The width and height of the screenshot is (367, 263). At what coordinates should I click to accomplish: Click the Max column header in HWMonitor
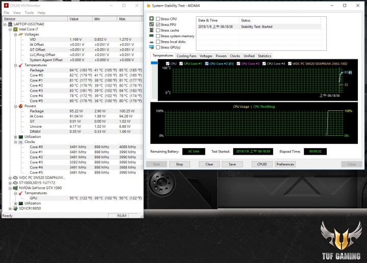pyautogui.click(x=129, y=19)
